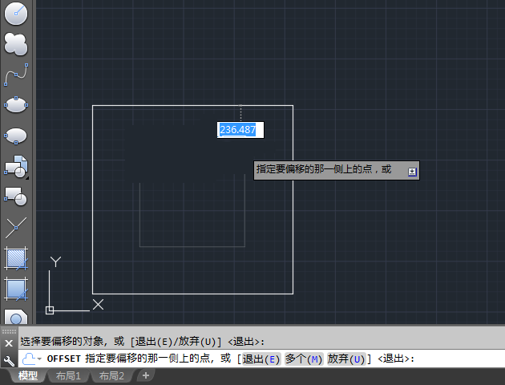Select the Spline curve tool

(16, 75)
